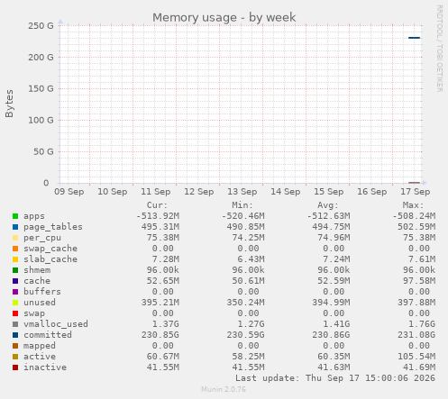Click cache max value 97.58M

point(419,281)
